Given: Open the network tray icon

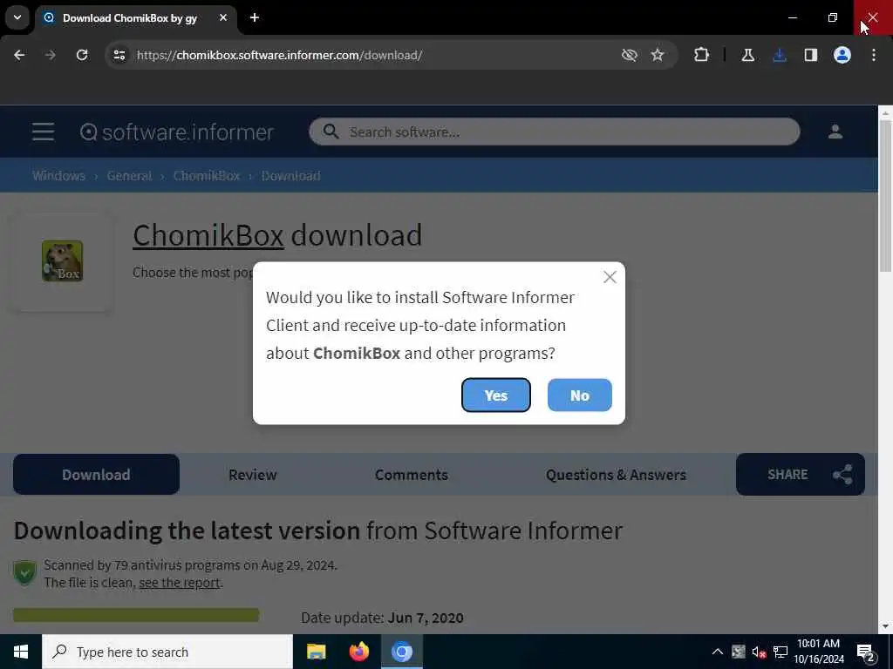Looking at the screenshot, I should point(781,652).
